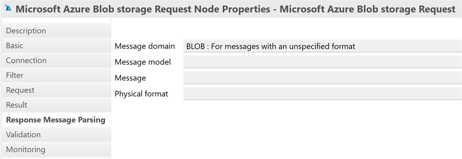The height and width of the screenshot is (159, 462).
Task: Go to the Connection tab
Action: [x=26, y=61]
